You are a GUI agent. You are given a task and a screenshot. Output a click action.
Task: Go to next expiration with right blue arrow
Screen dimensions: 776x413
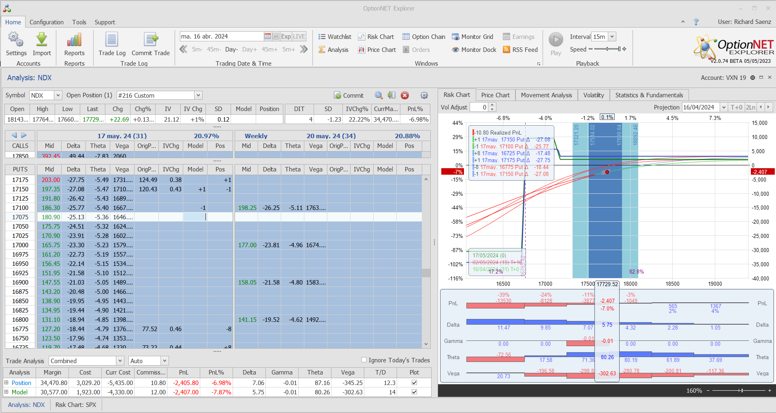pos(24,135)
